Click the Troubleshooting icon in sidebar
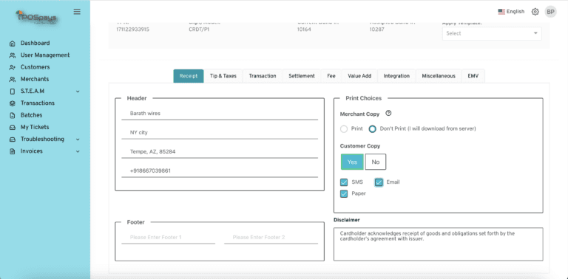568x279 pixels. [13, 139]
